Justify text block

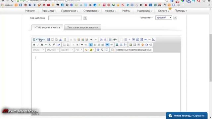pos(103,45)
